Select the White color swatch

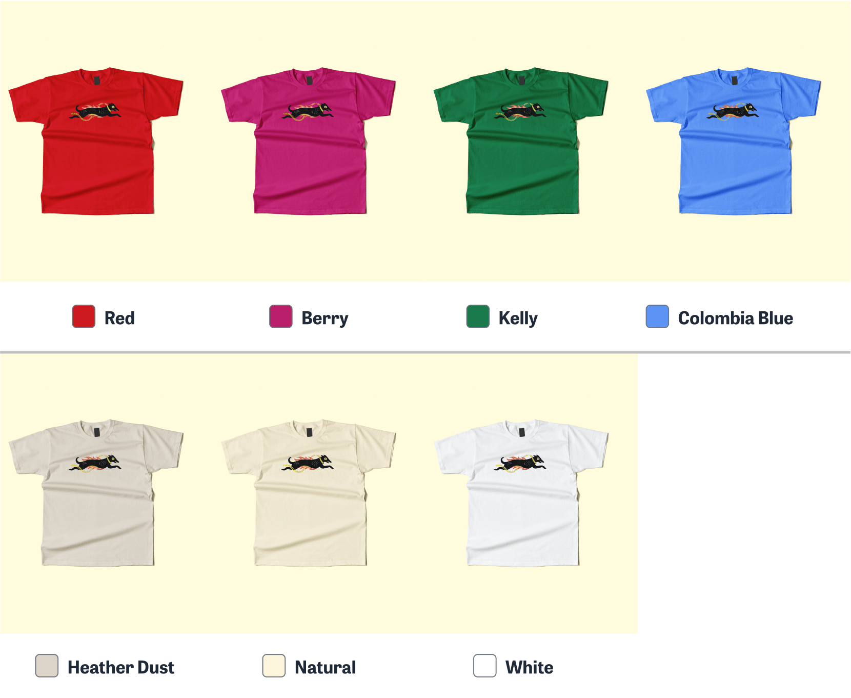coord(485,666)
